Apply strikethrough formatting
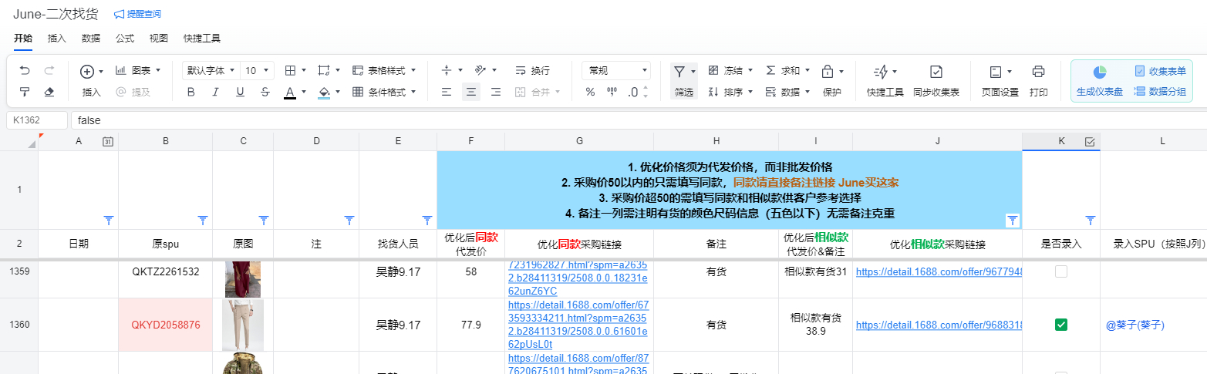 265,93
